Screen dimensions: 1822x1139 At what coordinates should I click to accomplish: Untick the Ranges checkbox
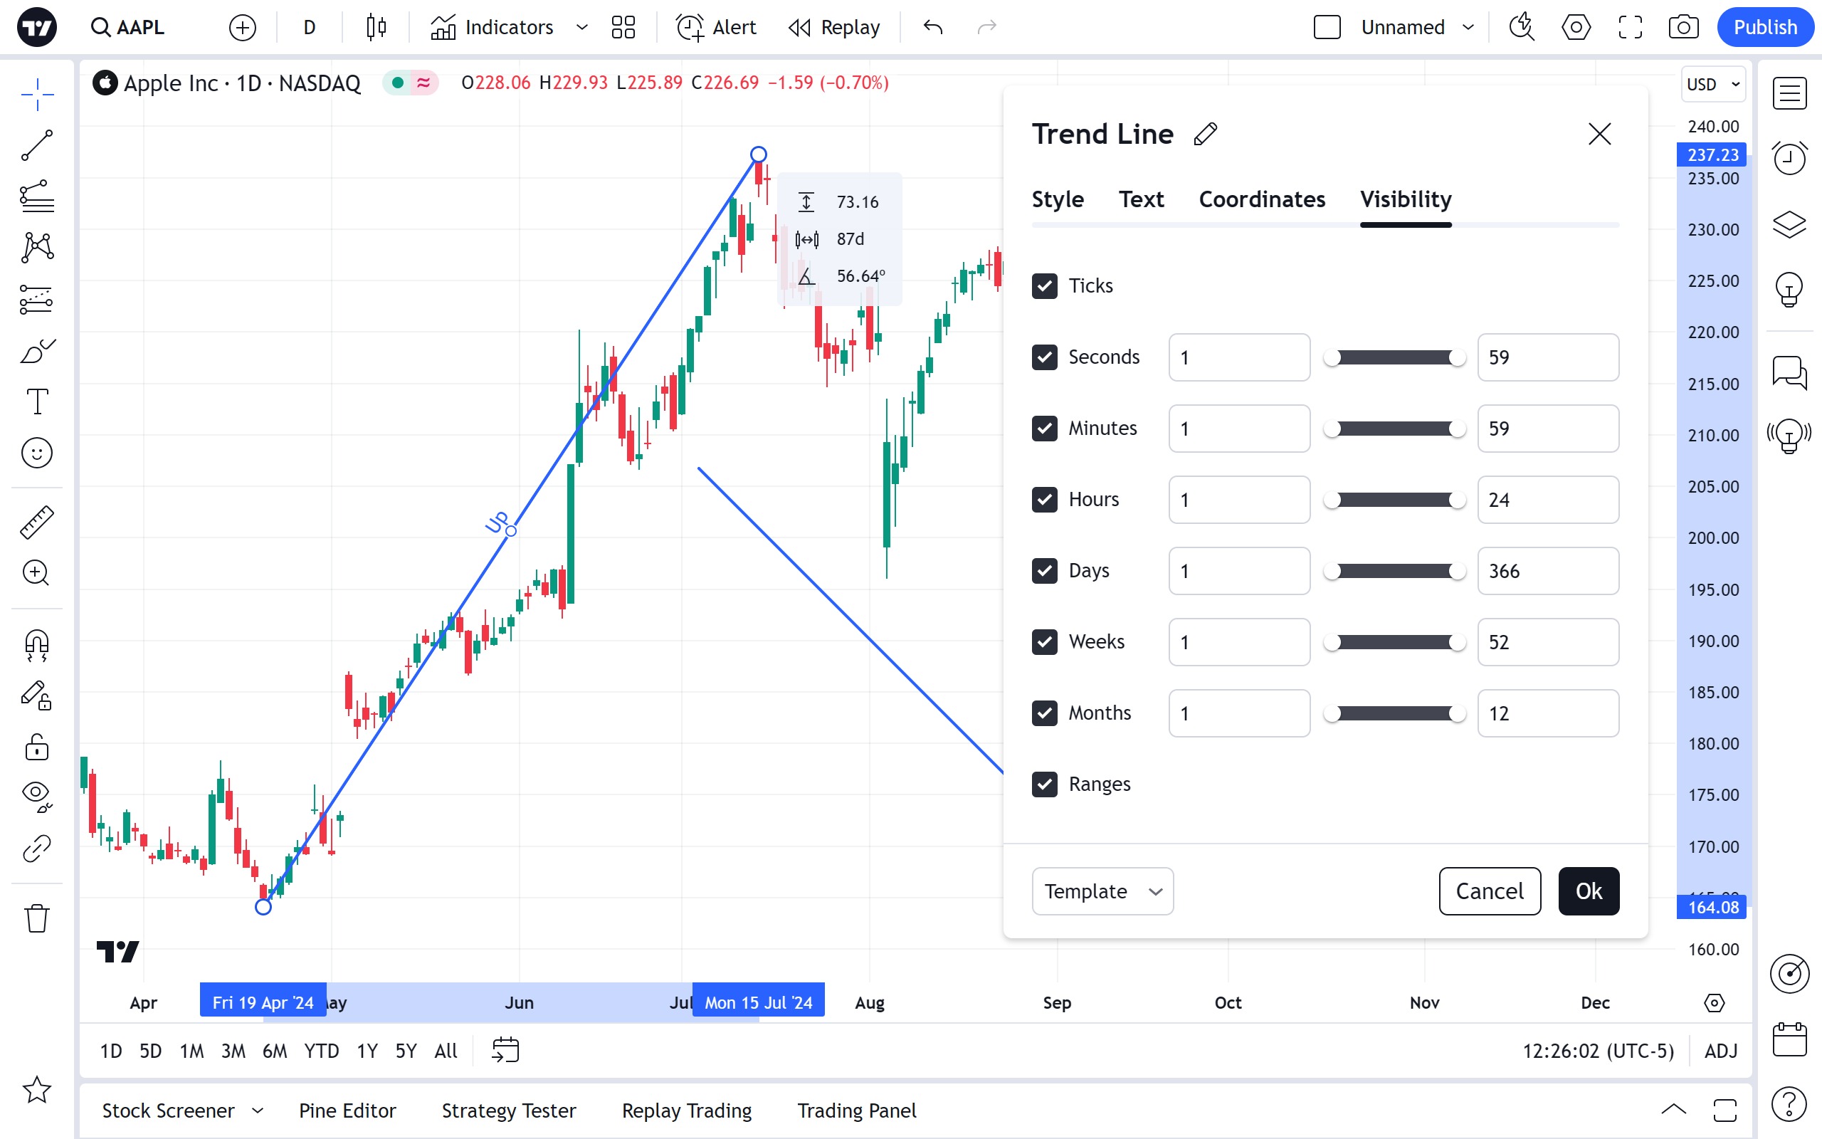pyautogui.click(x=1044, y=784)
